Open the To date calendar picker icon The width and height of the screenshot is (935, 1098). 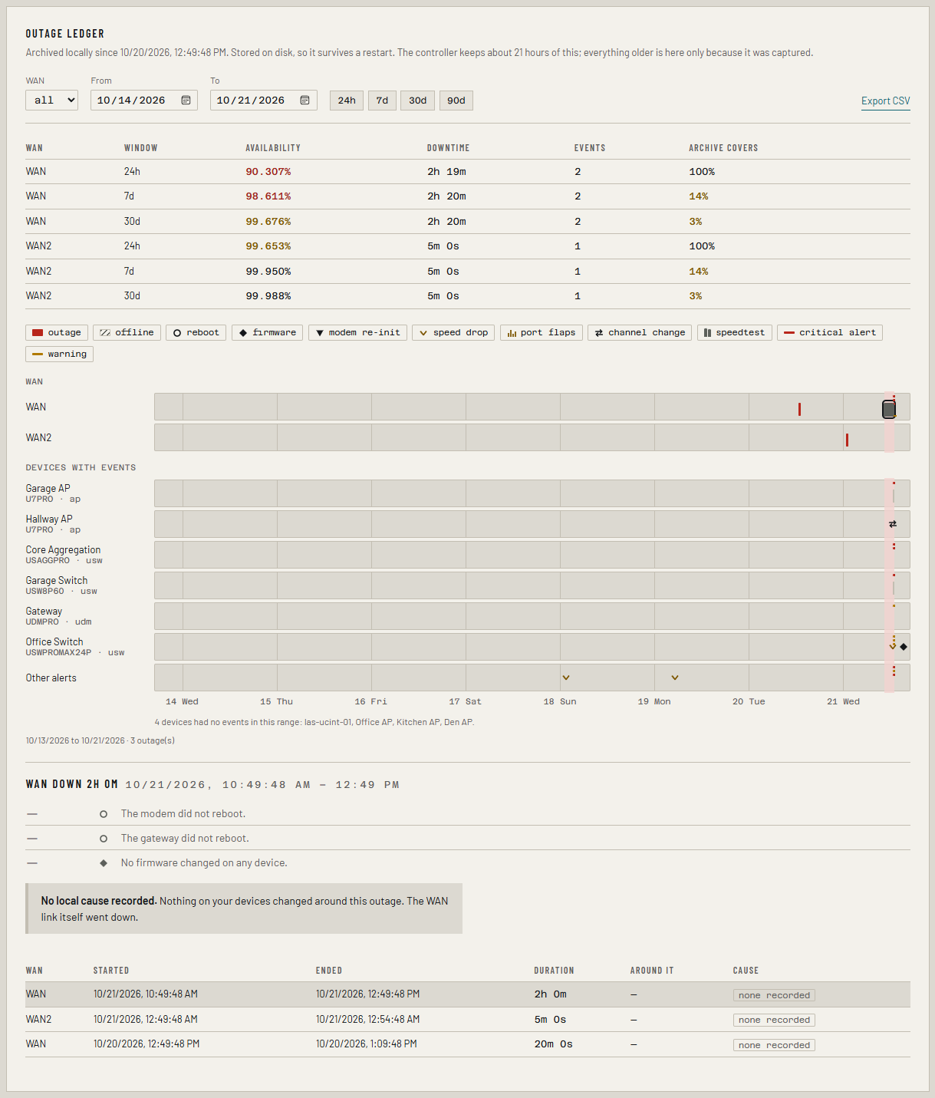305,101
